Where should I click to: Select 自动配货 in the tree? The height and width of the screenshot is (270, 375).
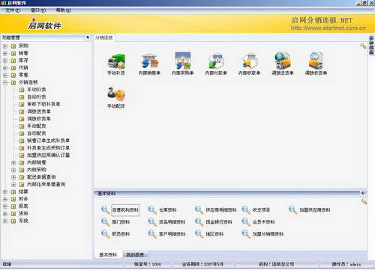(x=37, y=133)
